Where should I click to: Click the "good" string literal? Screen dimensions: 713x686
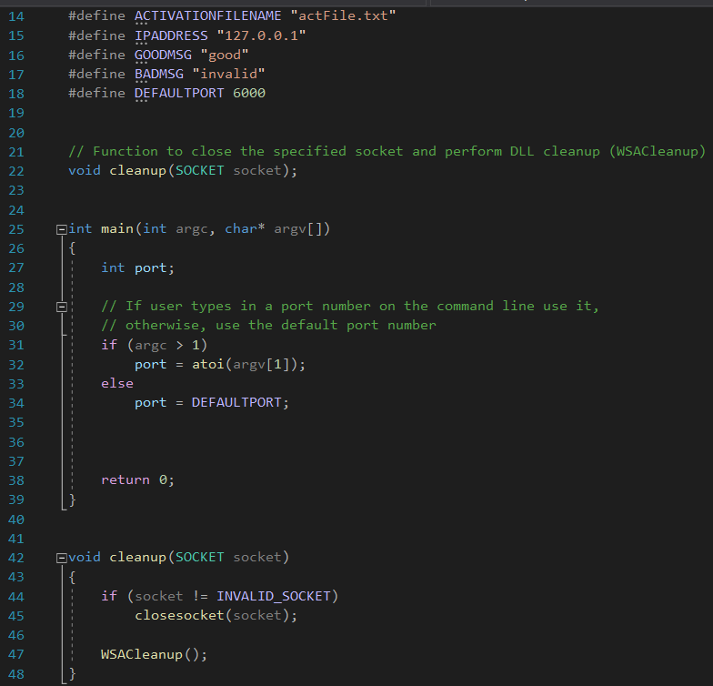tap(225, 55)
